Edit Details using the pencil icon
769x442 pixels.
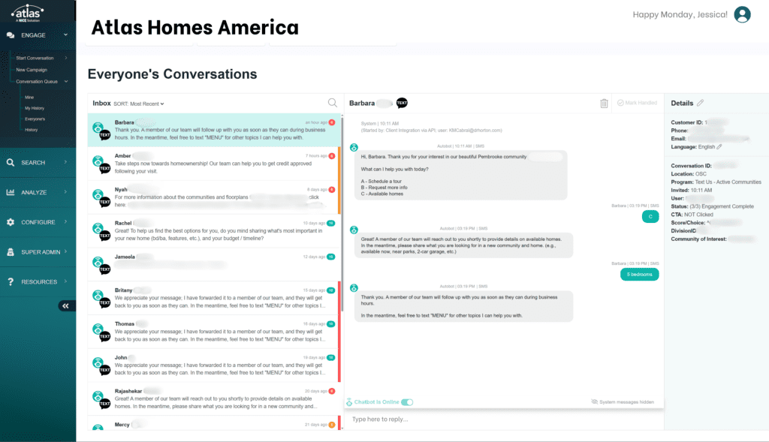coord(701,103)
